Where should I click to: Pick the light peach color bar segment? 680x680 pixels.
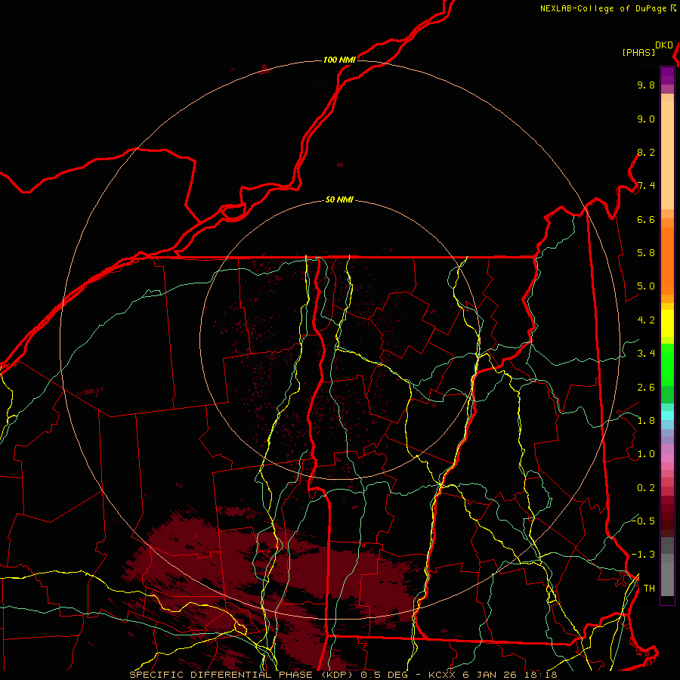pos(667,155)
